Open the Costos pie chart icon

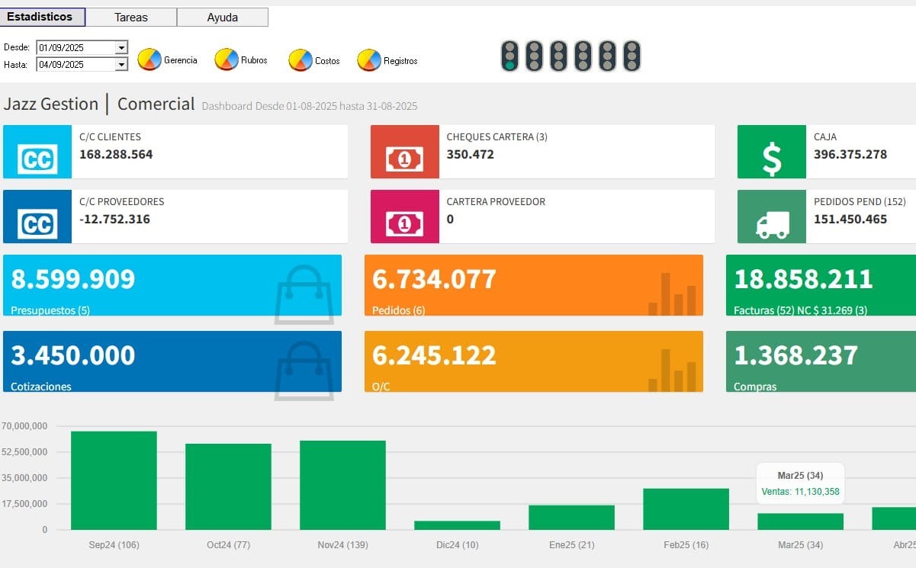(x=301, y=60)
